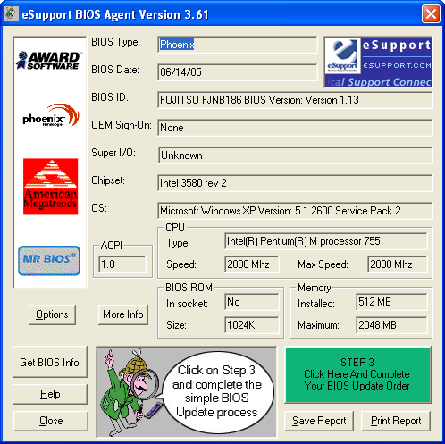Click the Max Speed field 2000 Mhz
445x444 pixels.
click(398, 264)
